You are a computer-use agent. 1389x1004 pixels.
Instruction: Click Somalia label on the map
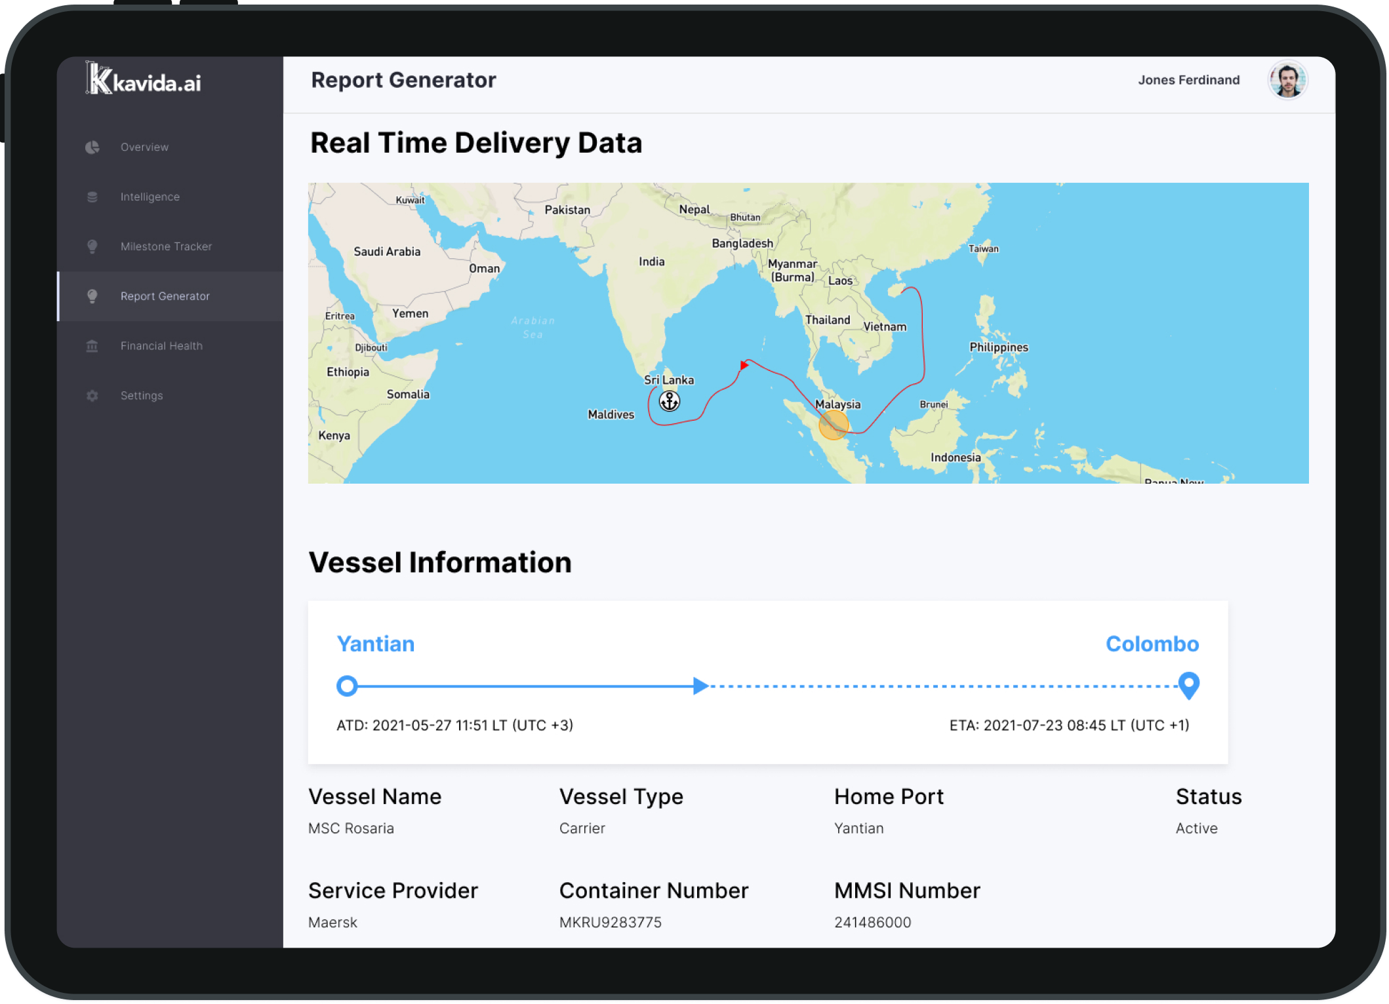coord(408,395)
